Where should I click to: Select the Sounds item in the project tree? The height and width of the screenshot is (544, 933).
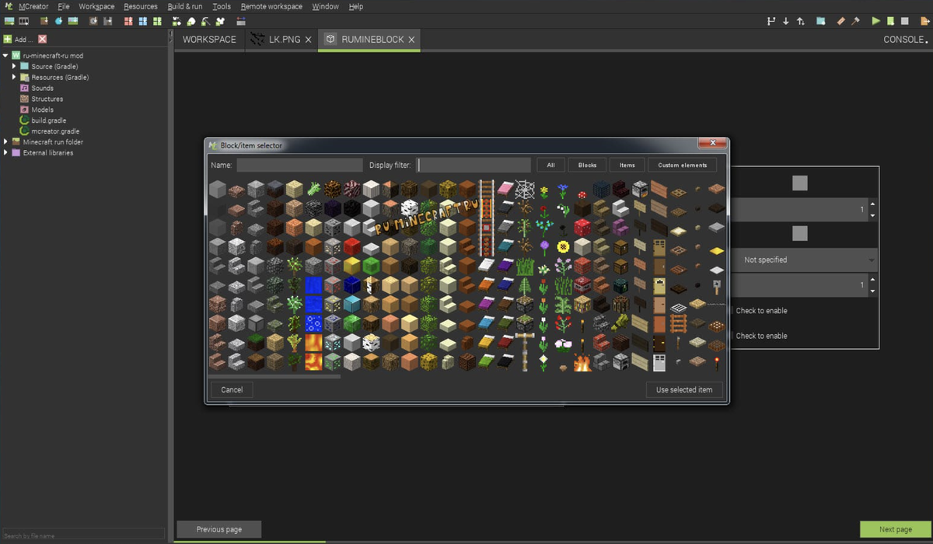tap(42, 89)
